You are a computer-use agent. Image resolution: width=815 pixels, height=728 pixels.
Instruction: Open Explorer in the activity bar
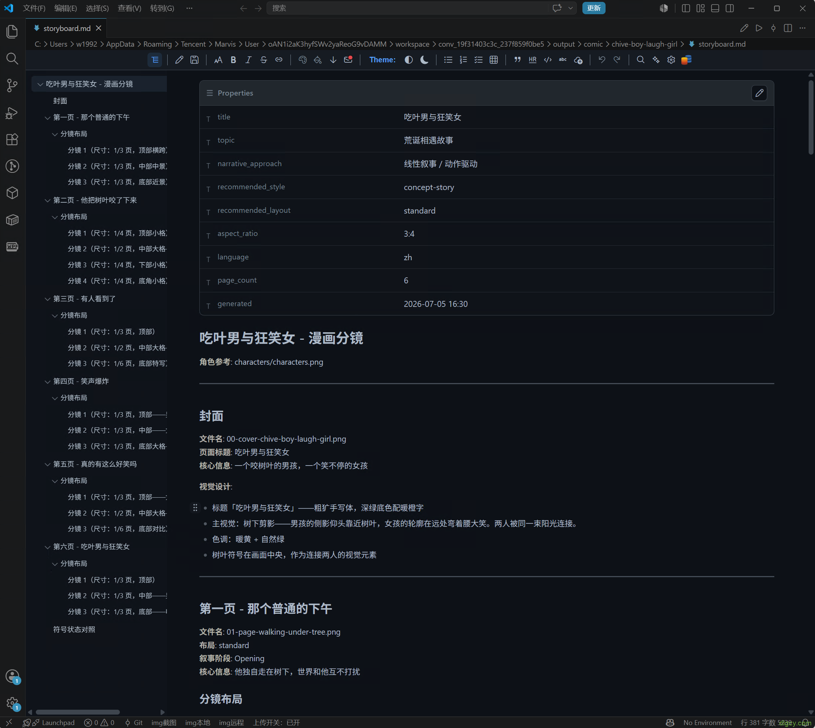click(12, 32)
